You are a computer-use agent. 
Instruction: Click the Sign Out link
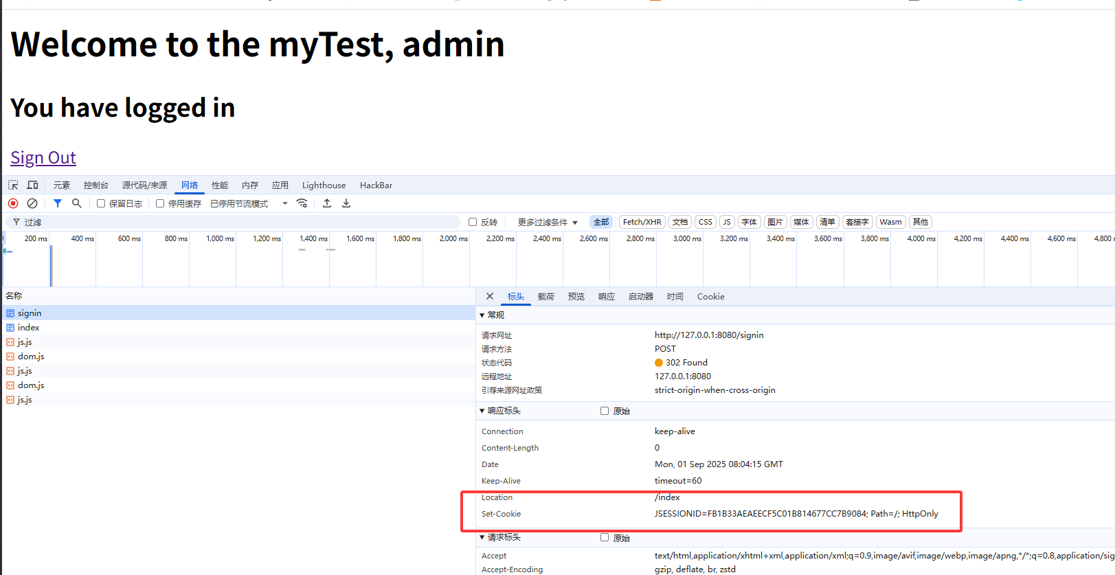pos(43,158)
